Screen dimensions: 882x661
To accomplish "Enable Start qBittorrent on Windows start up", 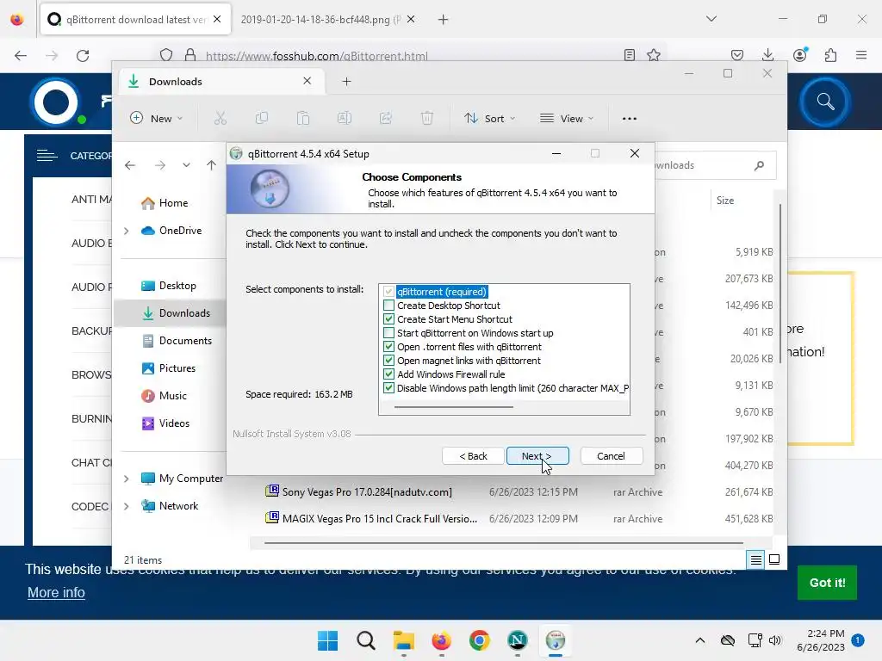I will click(x=388, y=333).
